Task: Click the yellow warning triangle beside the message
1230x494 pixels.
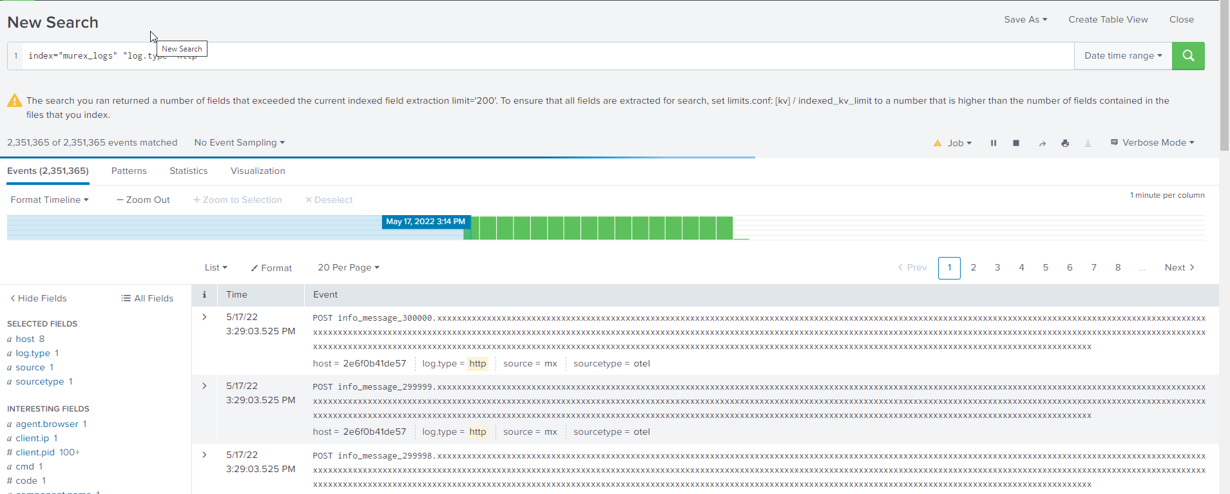Action: (x=14, y=101)
